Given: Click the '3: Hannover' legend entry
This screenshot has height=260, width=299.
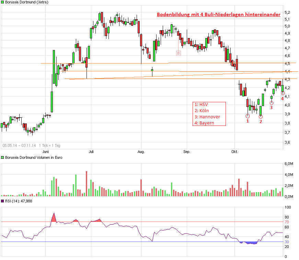Looking at the screenshot, I should click(207, 117).
